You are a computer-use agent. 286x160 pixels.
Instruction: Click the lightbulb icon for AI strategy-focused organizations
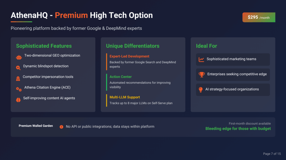tap(201, 89)
